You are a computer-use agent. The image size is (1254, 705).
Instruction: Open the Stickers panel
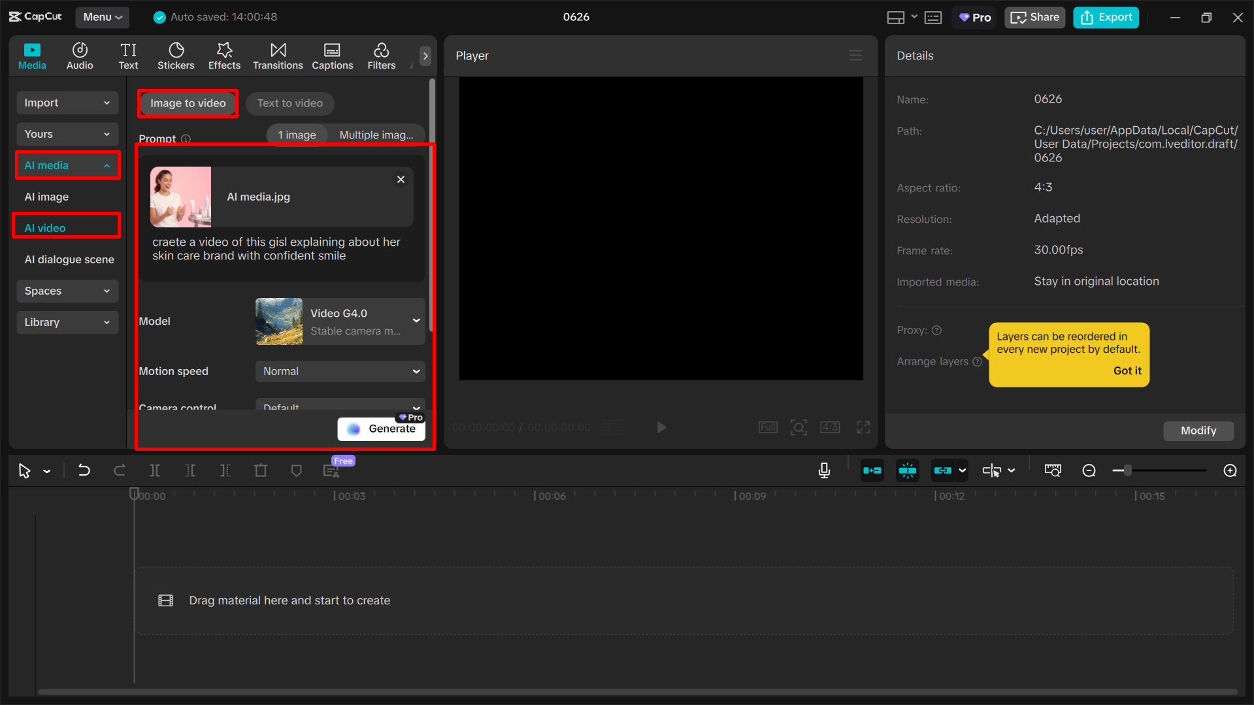[175, 56]
